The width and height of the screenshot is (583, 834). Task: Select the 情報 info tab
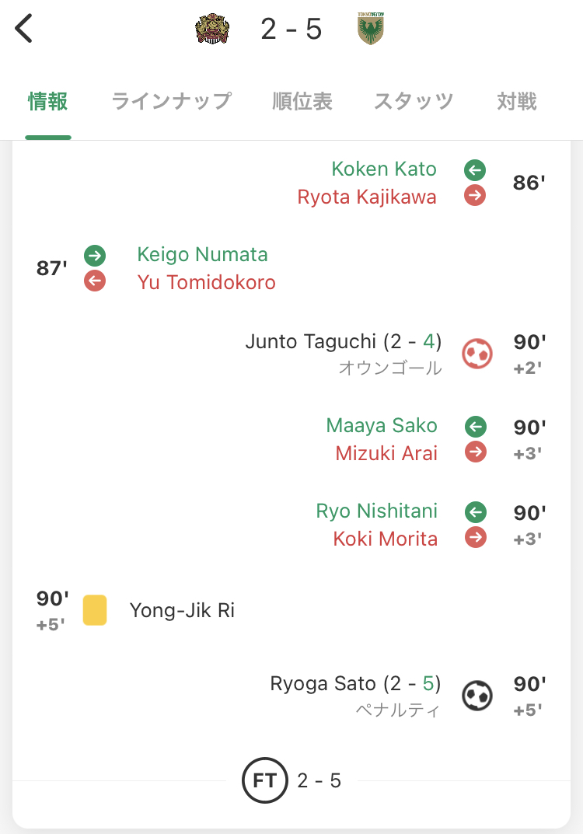48,101
